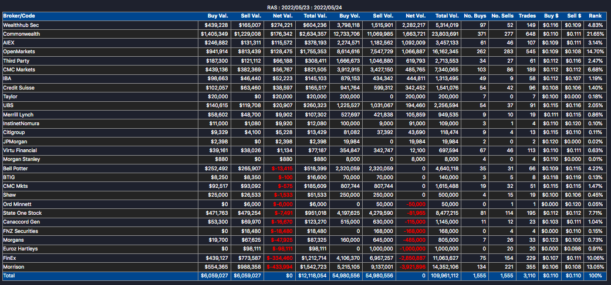The image size is (611, 285).
Task: Select the JPMorgan broker name
Action: click(x=15, y=142)
